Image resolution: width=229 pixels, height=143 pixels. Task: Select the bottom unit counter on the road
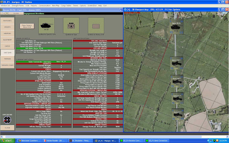point(178,114)
